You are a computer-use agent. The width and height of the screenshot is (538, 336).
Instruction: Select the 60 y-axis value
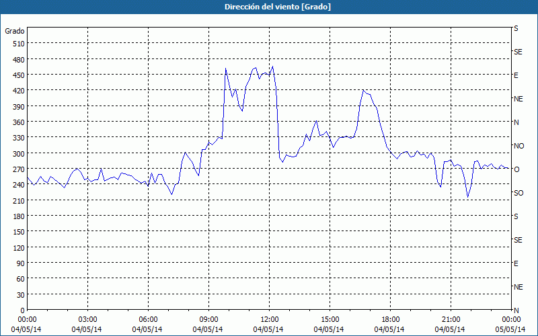(22, 279)
